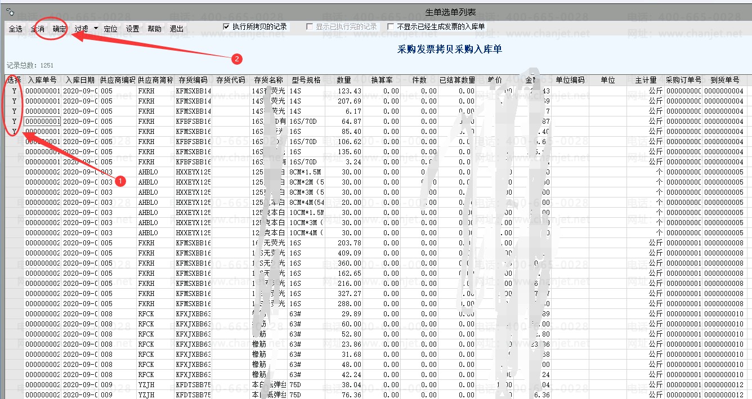
Task: Click supplier FXRH in quantity 3.24 row
Action: (x=155, y=162)
